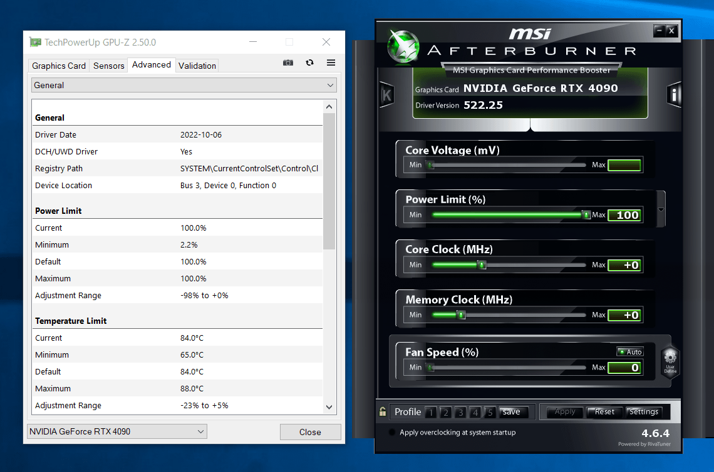Click the Afterburner logo emblem
Viewport: 714px width, 472px height.
[403, 46]
